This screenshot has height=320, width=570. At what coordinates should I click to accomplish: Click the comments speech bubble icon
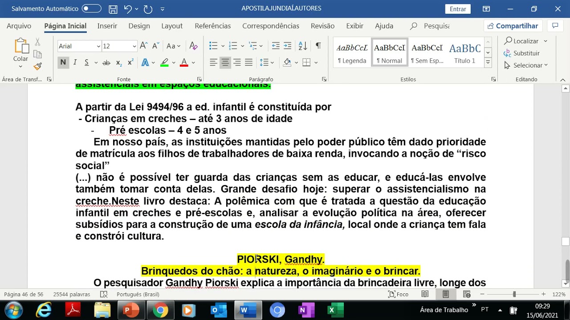tap(555, 26)
